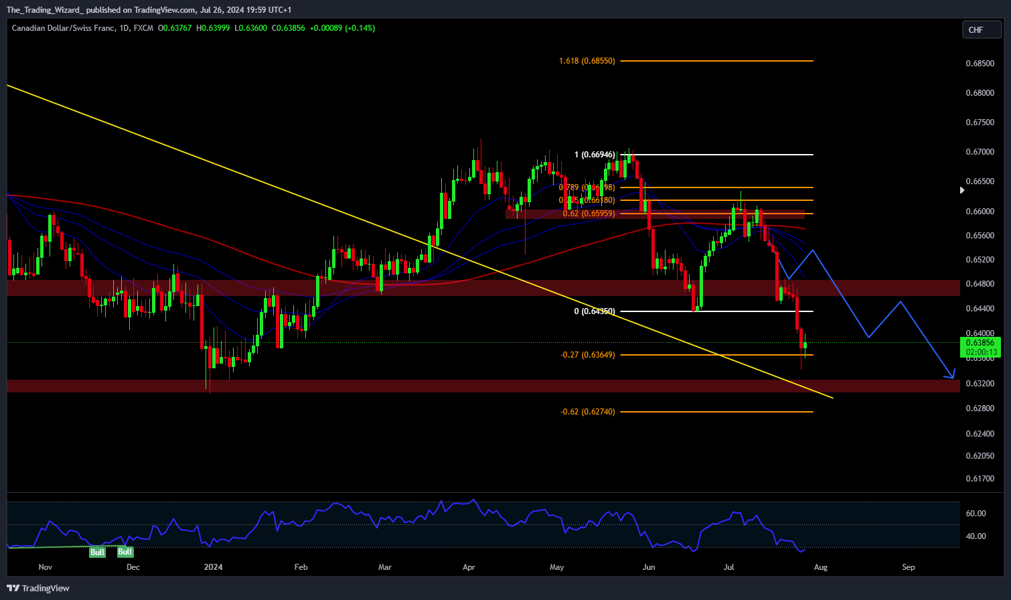Screen dimensions: 1011x600
Task: Click the close value C0.63856 in the header
Action: (x=288, y=28)
